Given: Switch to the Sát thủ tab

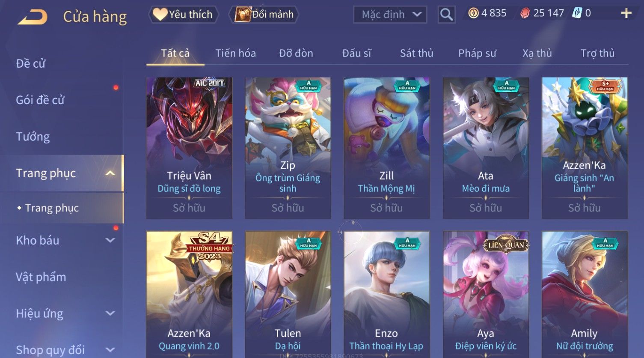Looking at the screenshot, I should click(x=416, y=53).
